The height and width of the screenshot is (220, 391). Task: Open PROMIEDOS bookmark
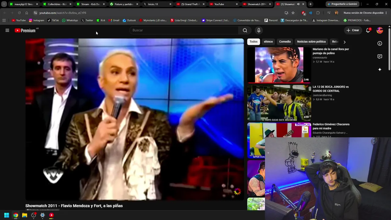pyautogui.click(x=357, y=20)
